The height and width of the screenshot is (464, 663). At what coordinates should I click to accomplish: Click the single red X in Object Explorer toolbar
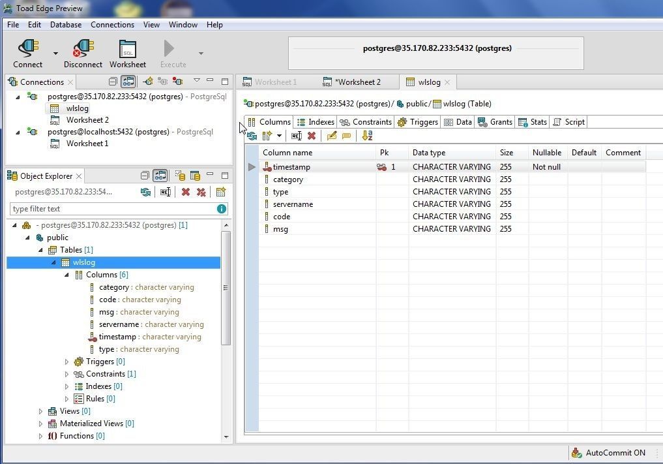[186, 193]
